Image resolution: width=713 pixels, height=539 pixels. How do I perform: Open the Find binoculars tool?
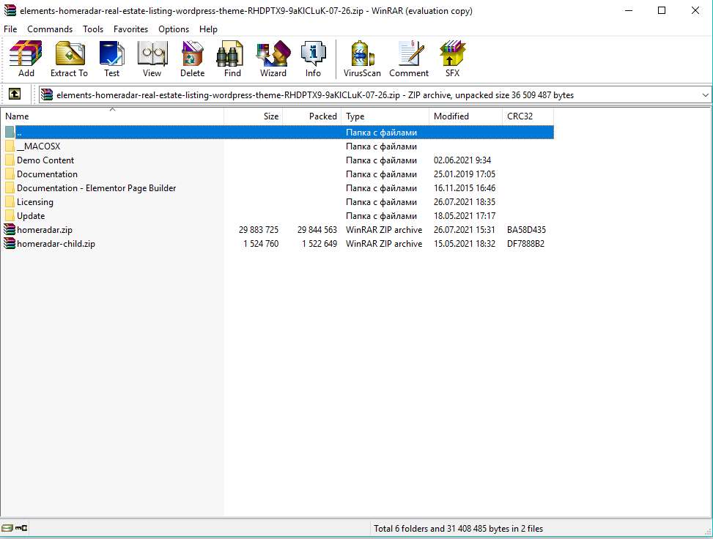click(232, 59)
